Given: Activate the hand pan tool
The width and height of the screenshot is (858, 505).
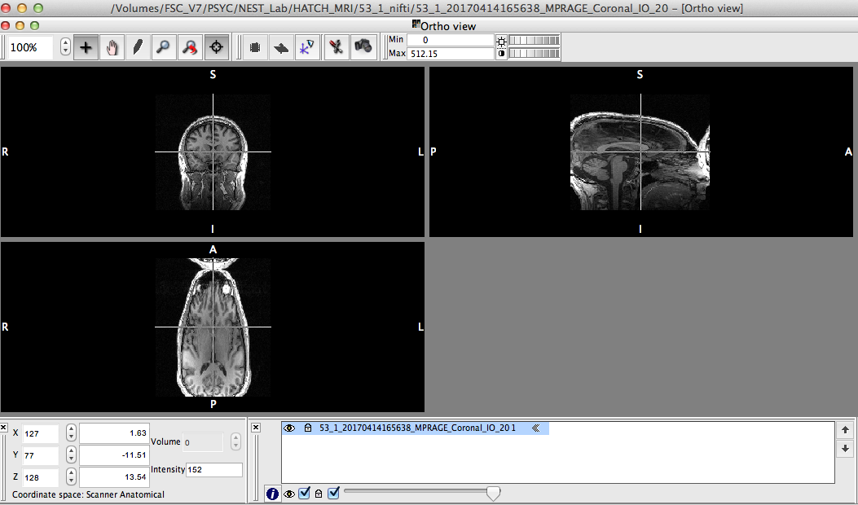Looking at the screenshot, I should (x=112, y=47).
